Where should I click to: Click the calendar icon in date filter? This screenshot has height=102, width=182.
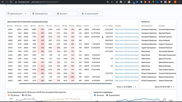[8, 14]
